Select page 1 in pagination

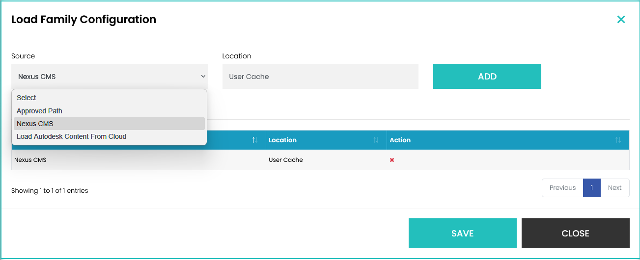point(592,188)
